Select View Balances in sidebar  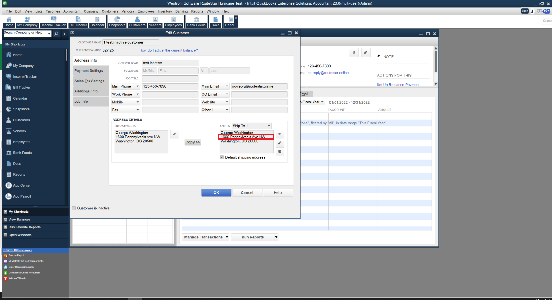[35, 220]
